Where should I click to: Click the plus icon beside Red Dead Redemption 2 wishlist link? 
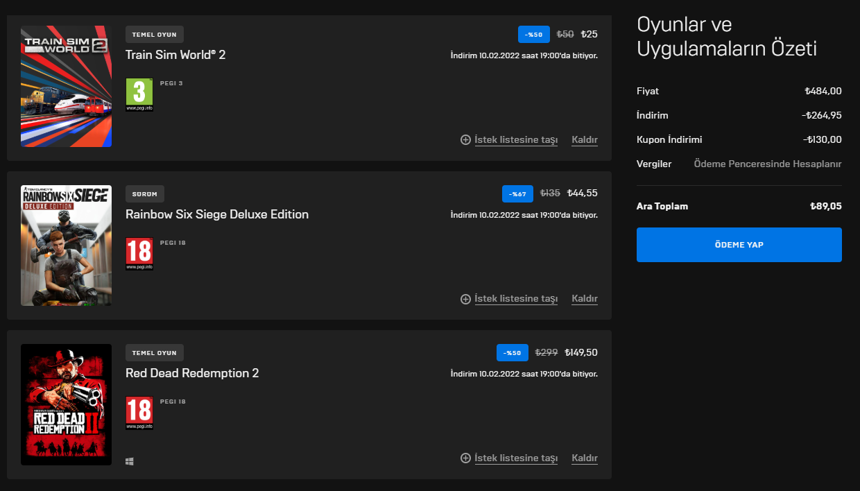click(x=465, y=458)
